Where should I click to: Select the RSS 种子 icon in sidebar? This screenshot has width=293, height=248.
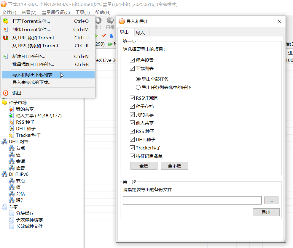(12, 122)
